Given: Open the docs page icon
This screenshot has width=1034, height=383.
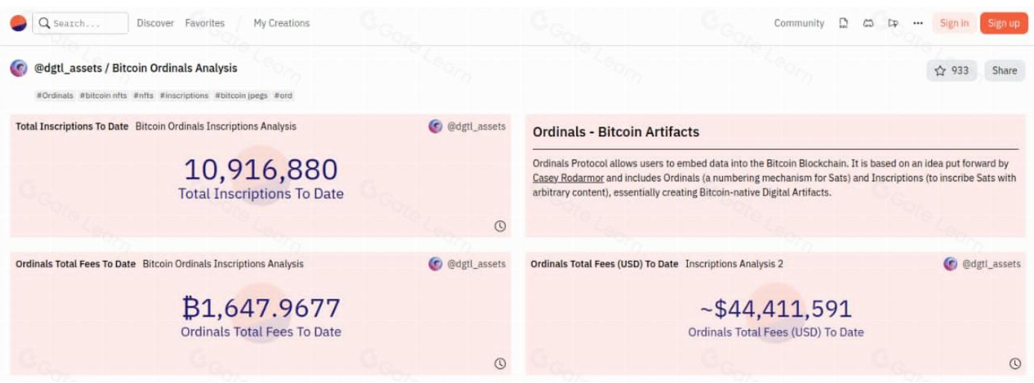Looking at the screenshot, I should pyautogui.click(x=844, y=23).
